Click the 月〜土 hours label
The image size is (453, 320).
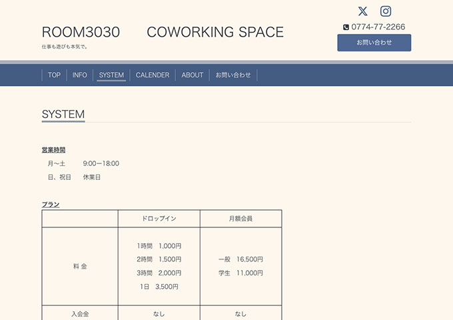pyautogui.click(x=57, y=163)
